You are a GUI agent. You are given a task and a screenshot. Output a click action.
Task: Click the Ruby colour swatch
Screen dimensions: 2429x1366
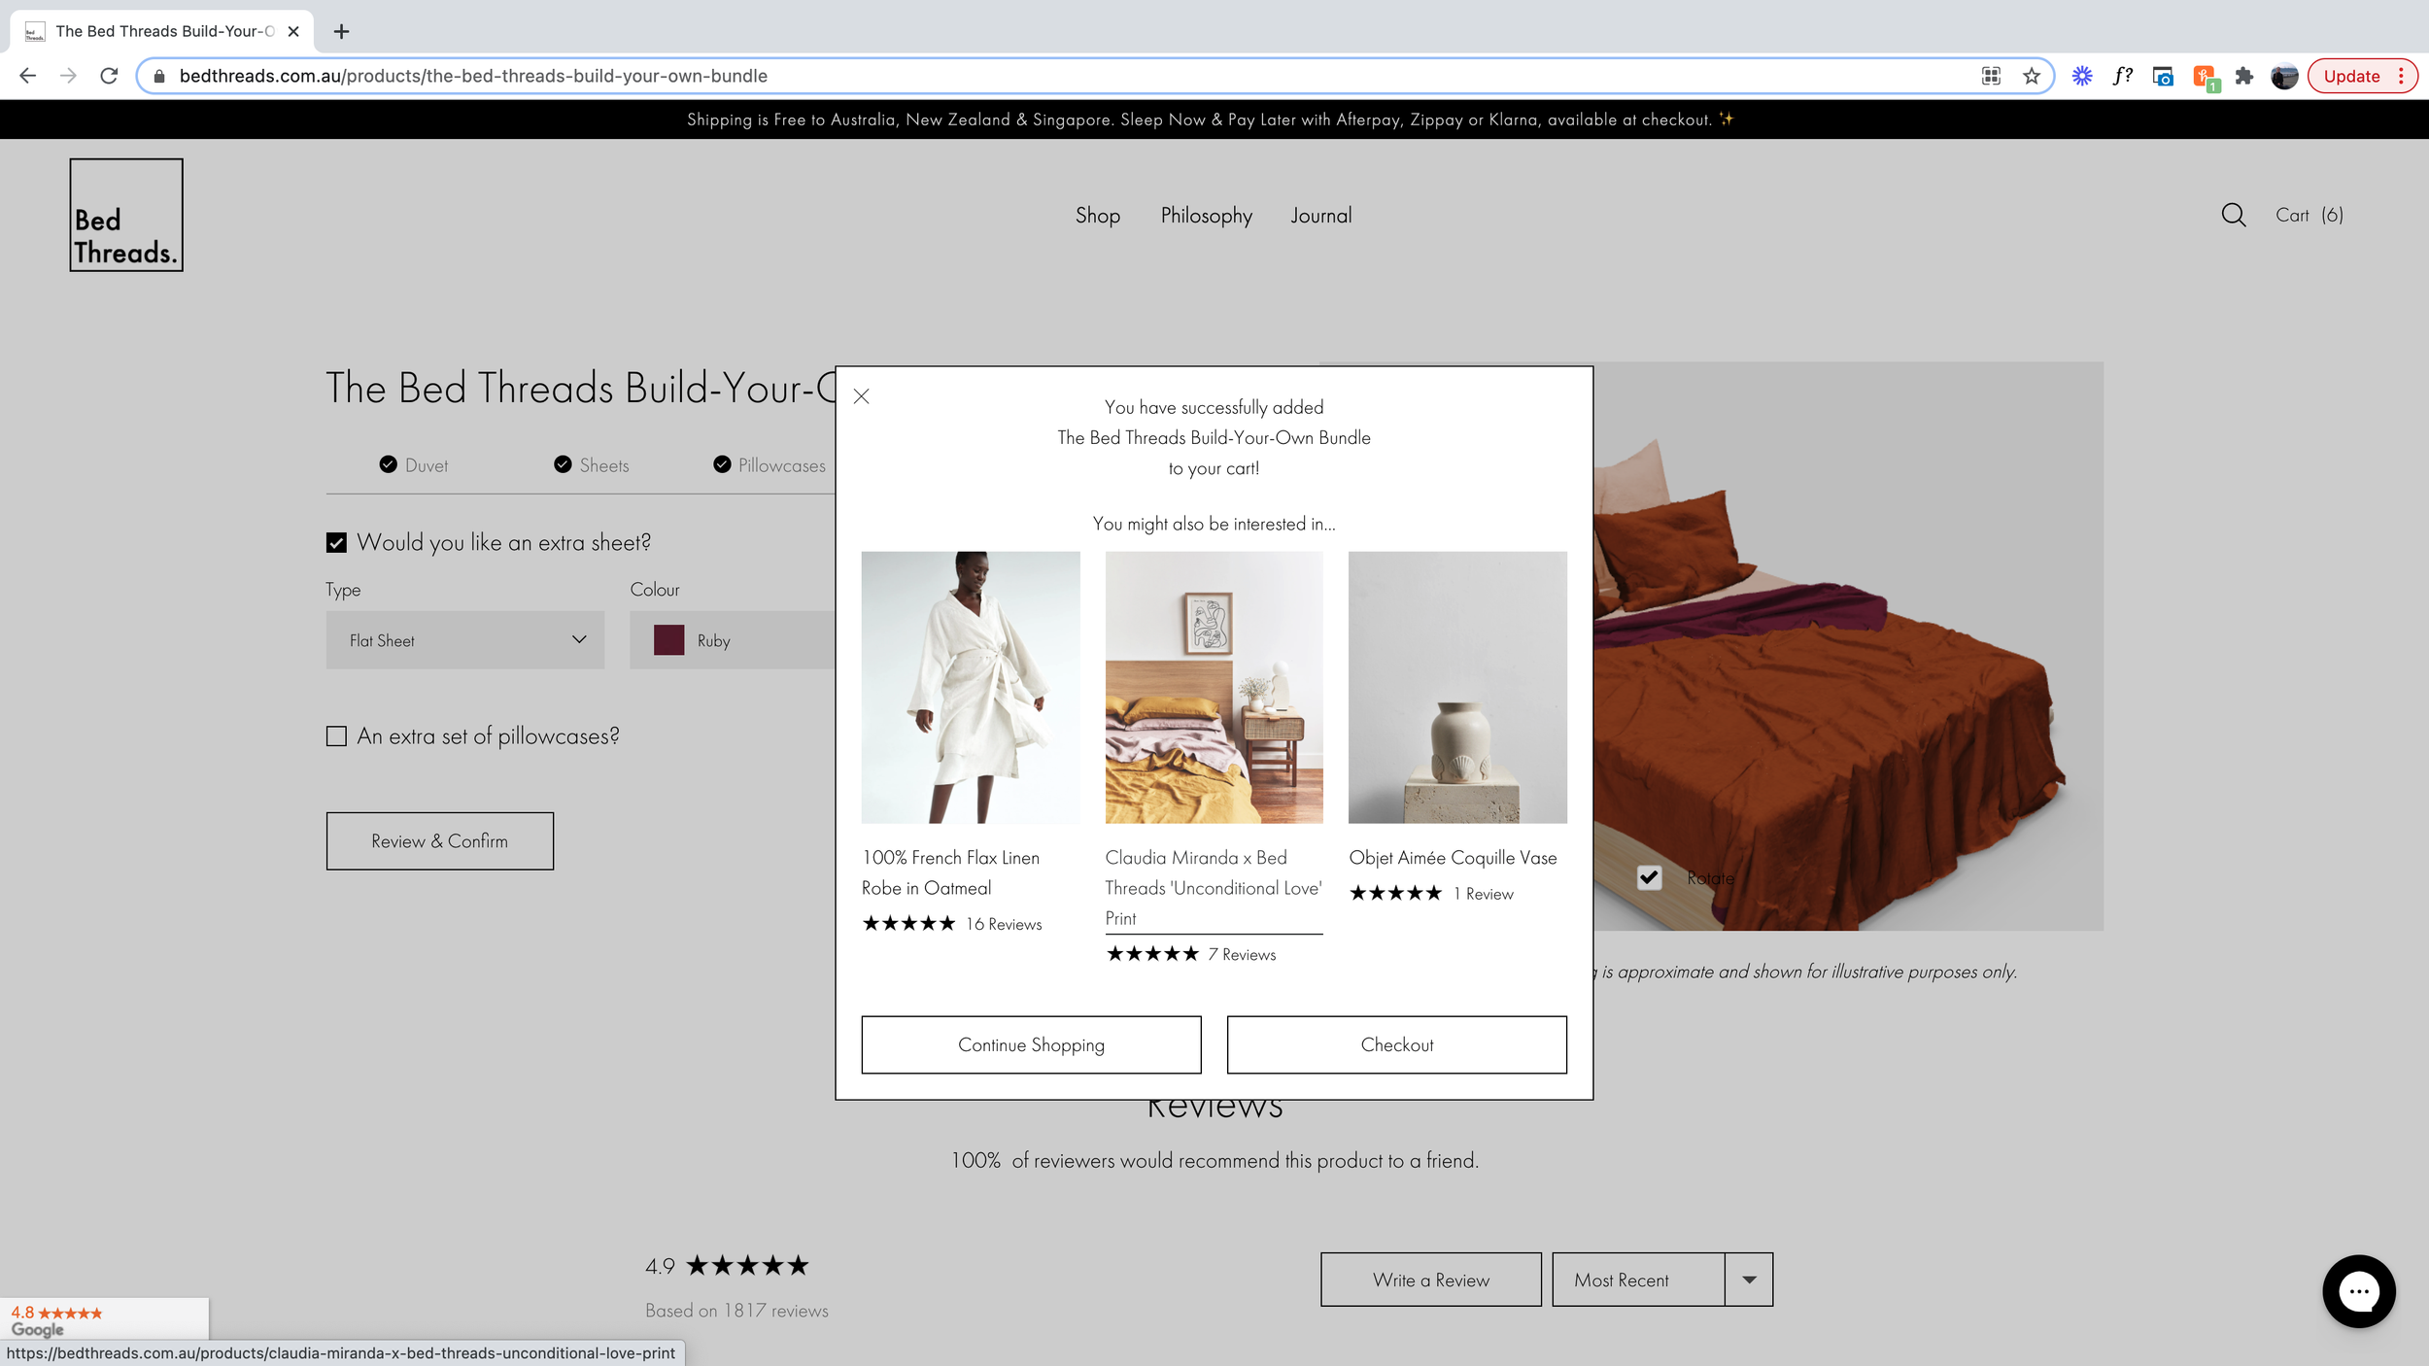tap(668, 640)
